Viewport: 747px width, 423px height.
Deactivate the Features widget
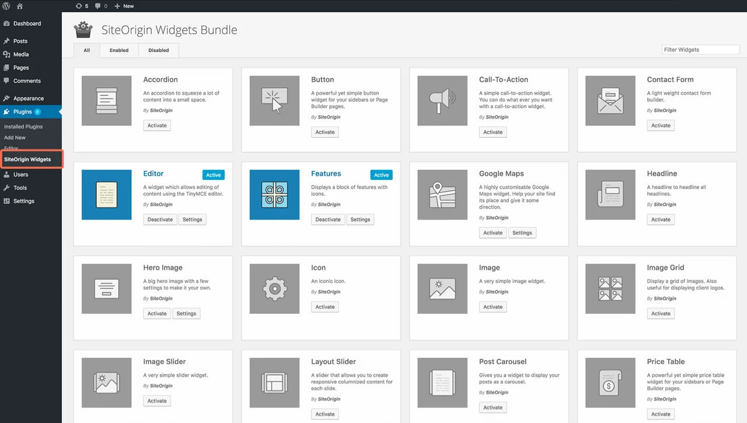coord(328,220)
